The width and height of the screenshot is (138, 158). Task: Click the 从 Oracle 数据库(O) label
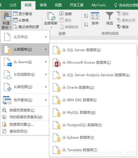(x=78, y=88)
